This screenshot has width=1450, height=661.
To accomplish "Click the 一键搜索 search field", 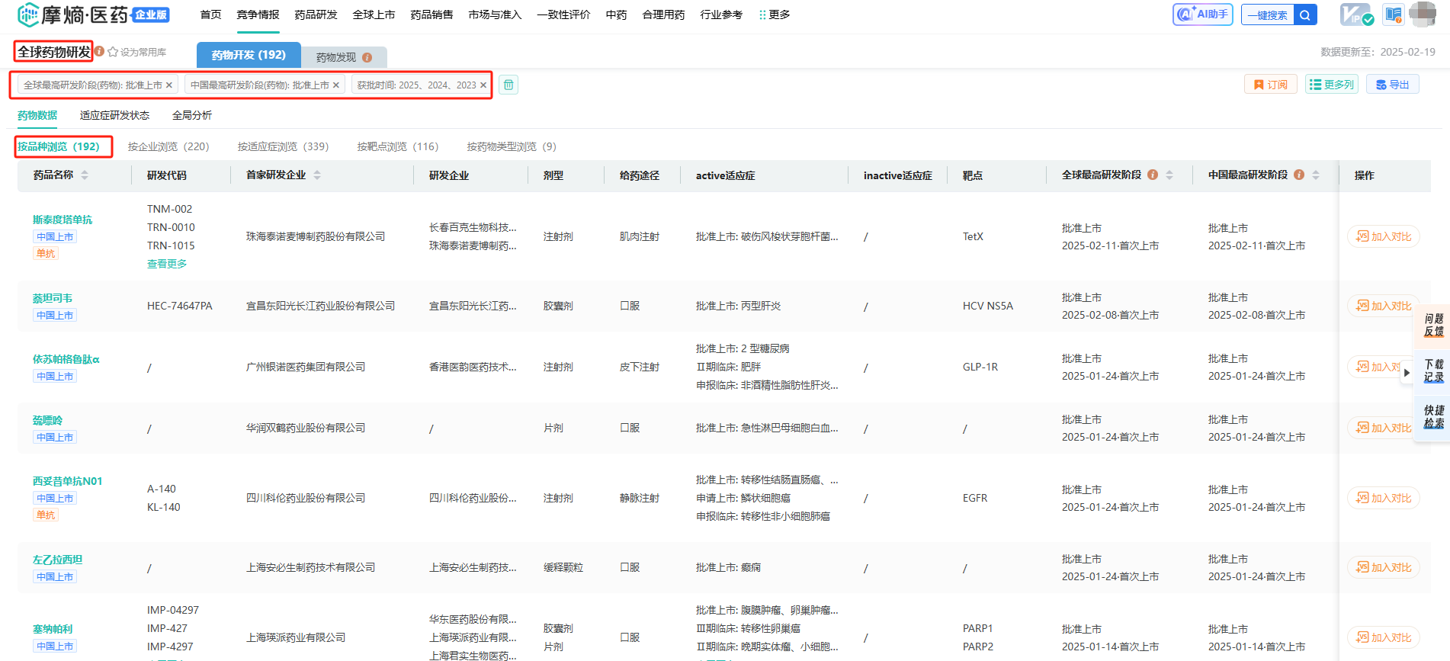I will tap(1267, 14).
